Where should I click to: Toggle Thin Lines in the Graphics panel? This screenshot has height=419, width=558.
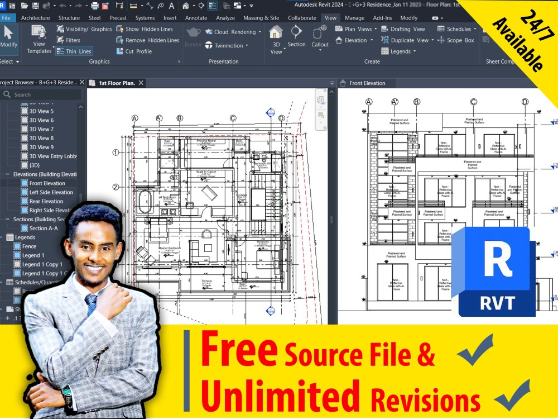74,51
